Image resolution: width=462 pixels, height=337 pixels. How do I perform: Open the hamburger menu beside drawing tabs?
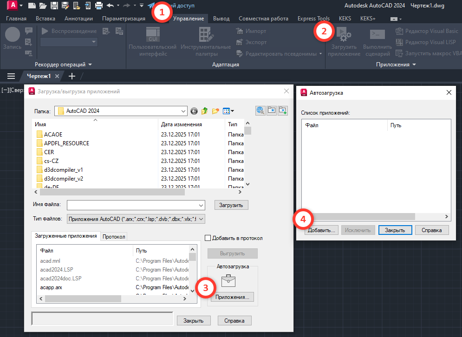(11, 76)
